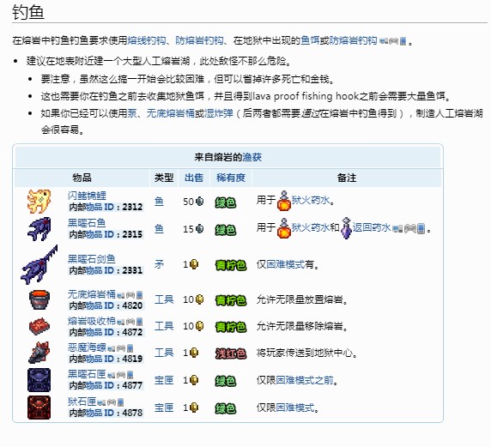Image resolution: width=491 pixels, height=447 pixels.
Task: Click the 矛 type link
Action: 159,264
